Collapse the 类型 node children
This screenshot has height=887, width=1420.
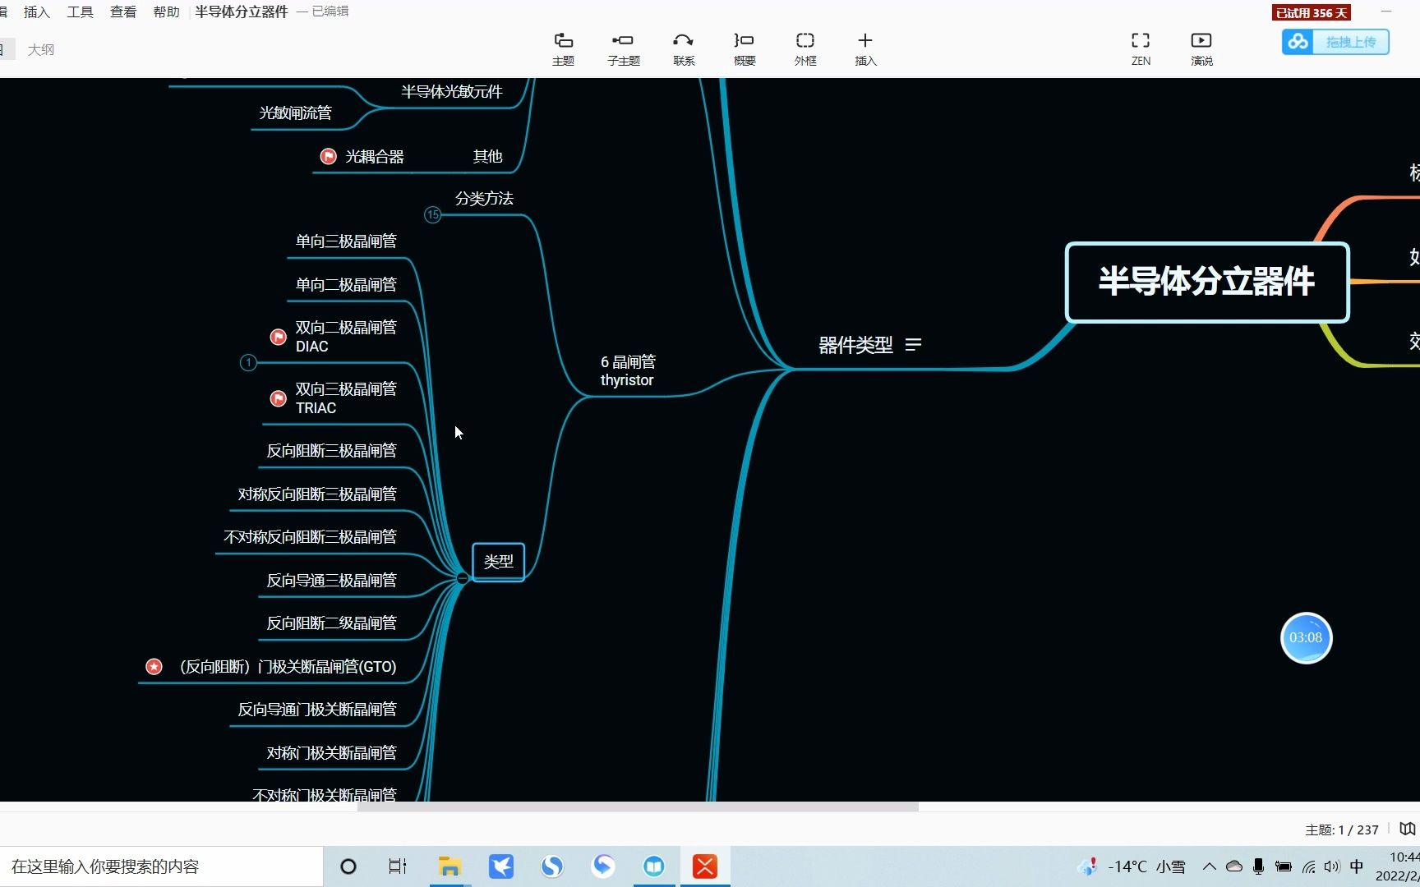click(x=462, y=578)
